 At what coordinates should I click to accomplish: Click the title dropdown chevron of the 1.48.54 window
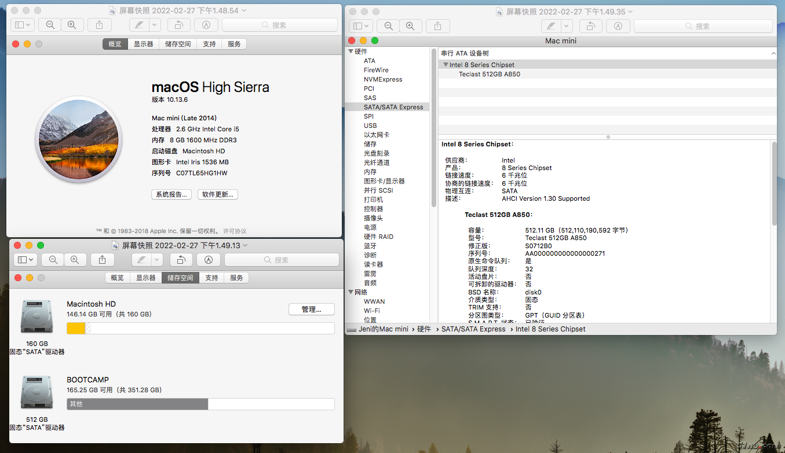[x=244, y=10]
